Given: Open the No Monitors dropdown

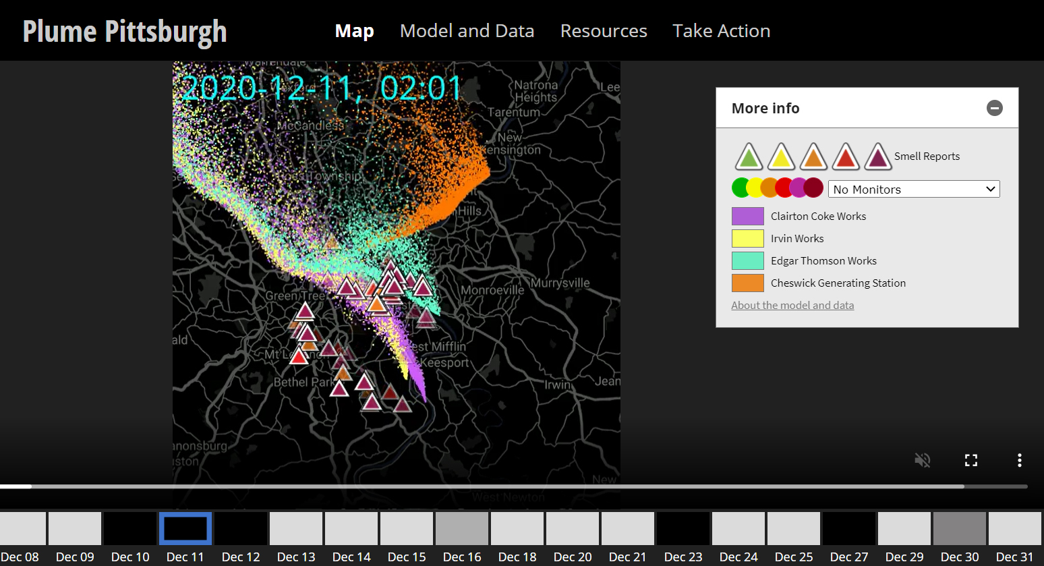Looking at the screenshot, I should (x=914, y=189).
